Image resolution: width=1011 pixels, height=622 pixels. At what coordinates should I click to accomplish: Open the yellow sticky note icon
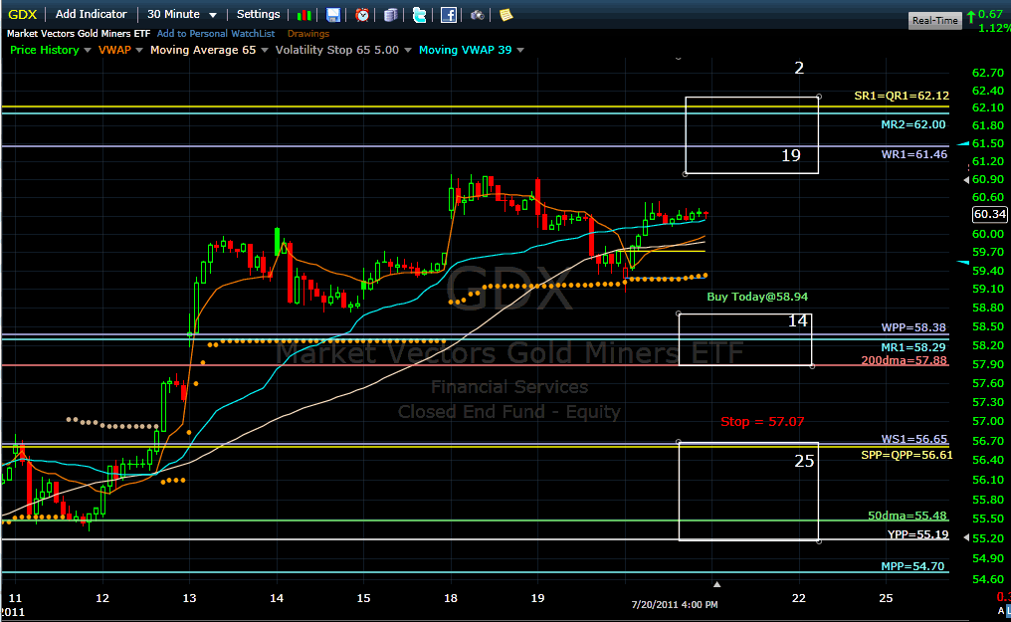tap(506, 15)
